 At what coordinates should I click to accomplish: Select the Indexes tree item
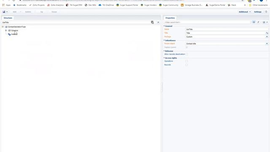[x=14, y=34]
